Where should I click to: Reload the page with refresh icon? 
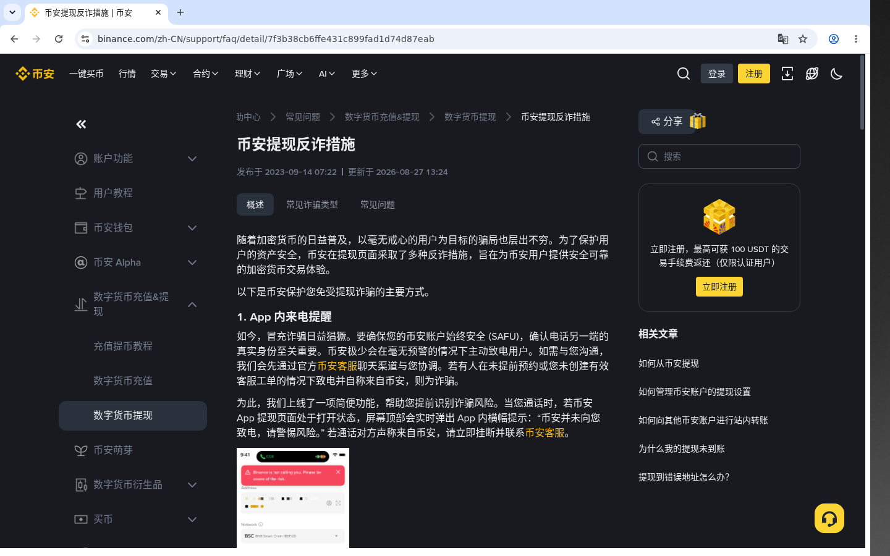point(59,39)
